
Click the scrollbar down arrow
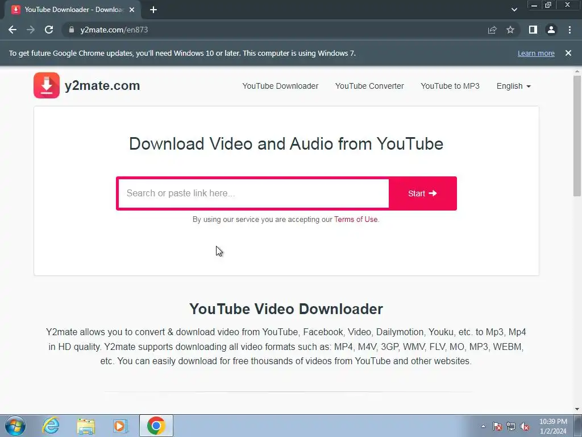(577, 409)
